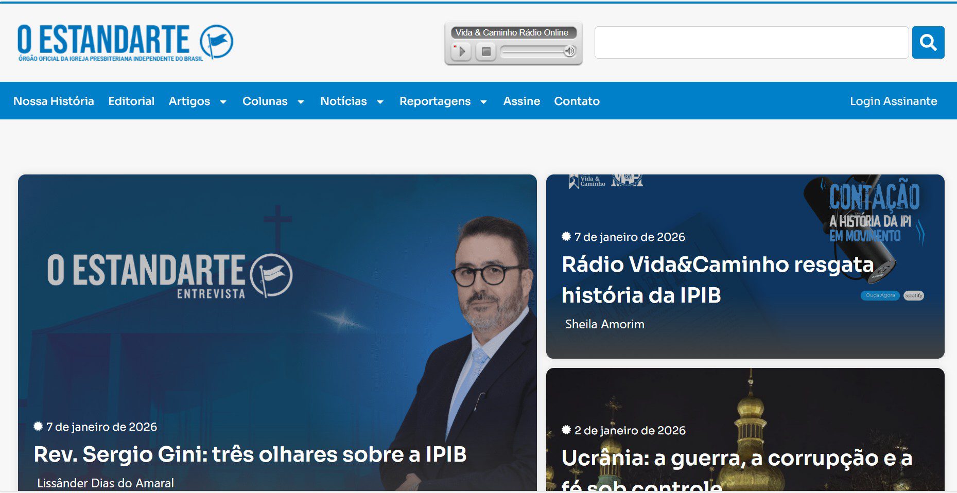Viewport: 957px width, 493px height.
Task: Expand the Artigos dropdown menu
Action: 223,102
